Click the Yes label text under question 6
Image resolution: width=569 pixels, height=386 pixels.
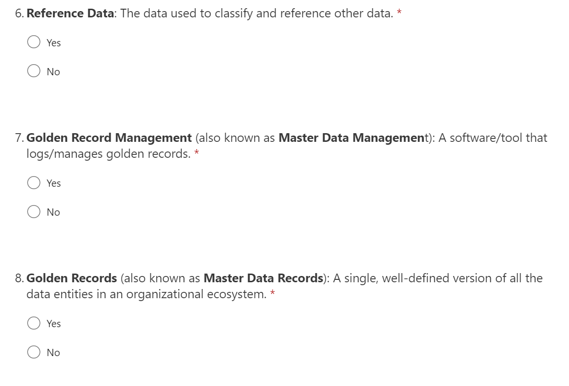[x=54, y=43]
